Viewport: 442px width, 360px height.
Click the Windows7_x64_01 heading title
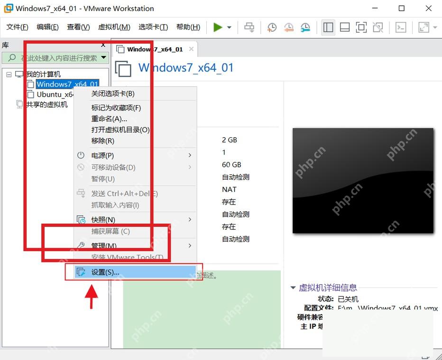[x=186, y=68]
